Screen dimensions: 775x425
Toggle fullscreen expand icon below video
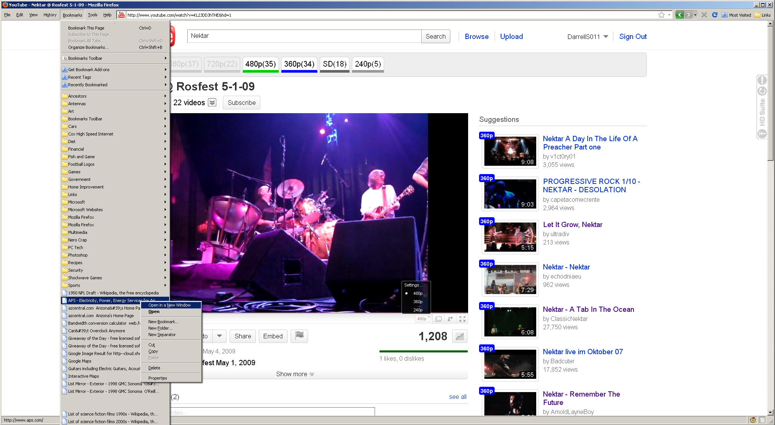point(462,319)
